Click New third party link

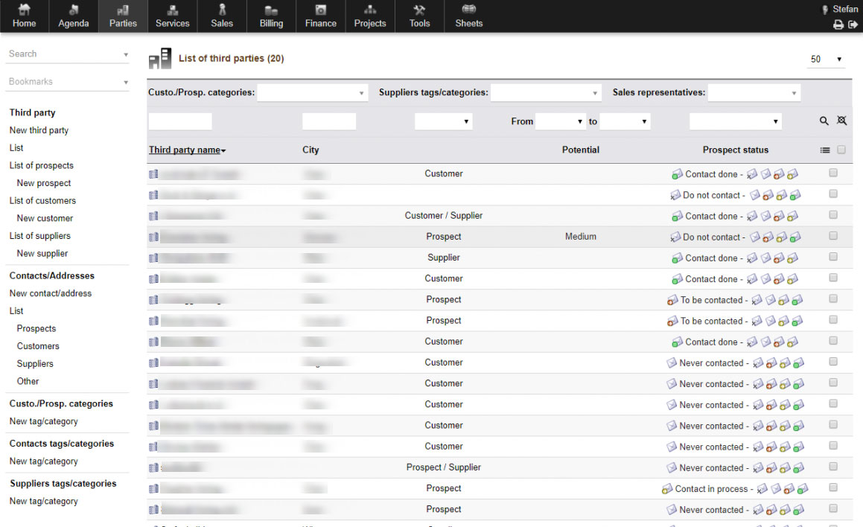click(x=39, y=130)
